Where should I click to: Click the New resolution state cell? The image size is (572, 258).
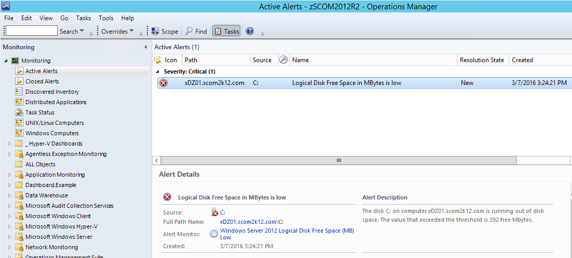pos(467,83)
